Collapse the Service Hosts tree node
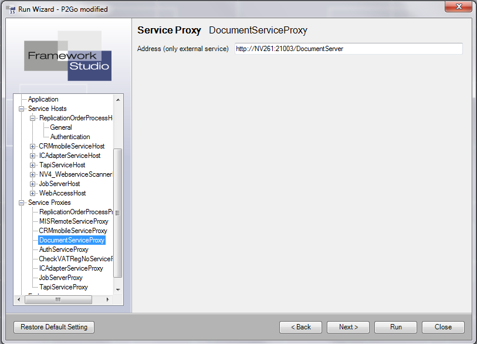Viewport: 477px width, 344px height. click(x=21, y=109)
